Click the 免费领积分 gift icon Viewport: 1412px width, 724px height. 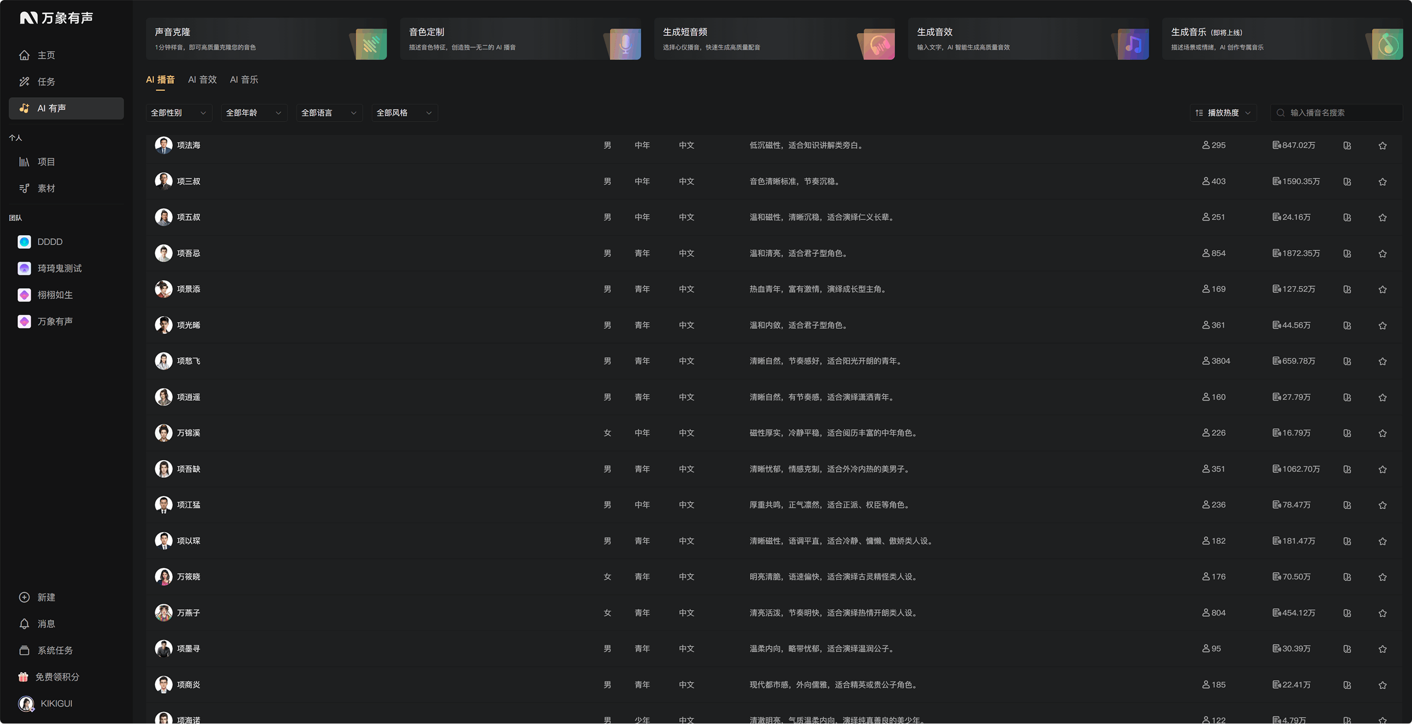23,677
